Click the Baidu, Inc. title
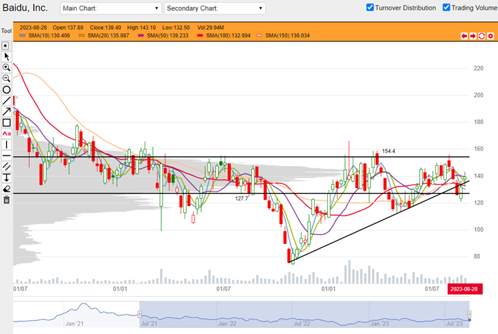The width and height of the screenshot is (498, 334). click(x=25, y=8)
